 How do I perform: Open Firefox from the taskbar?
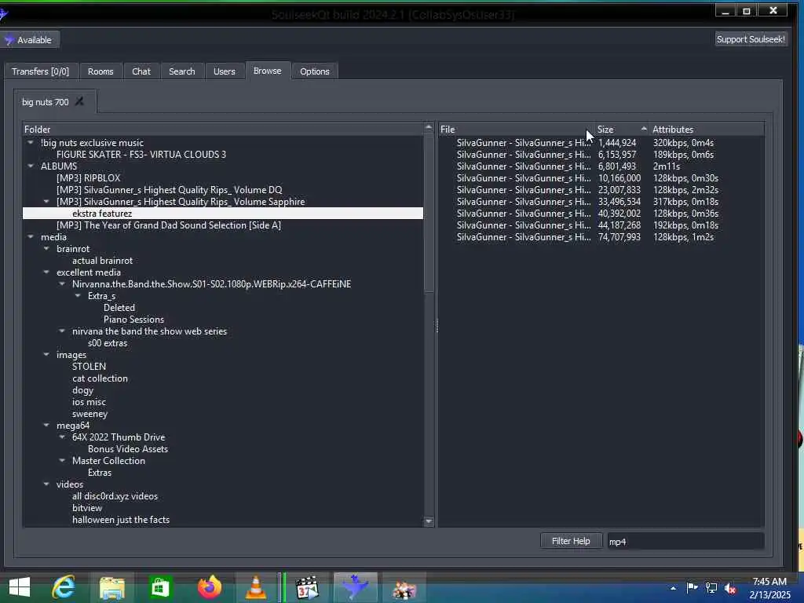[209, 587]
